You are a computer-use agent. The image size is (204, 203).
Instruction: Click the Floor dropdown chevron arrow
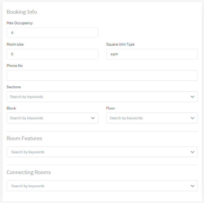pyautogui.click(x=192, y=118)
